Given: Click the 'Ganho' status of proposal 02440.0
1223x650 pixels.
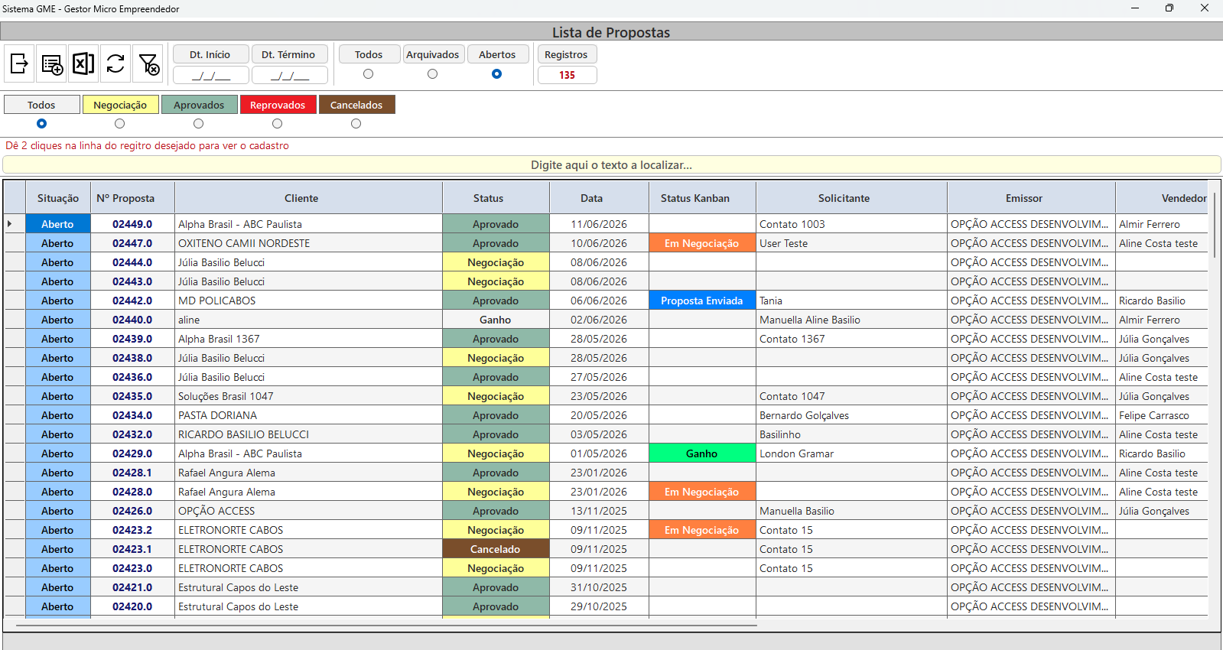Looking at the screenshot, I should 496,320.
